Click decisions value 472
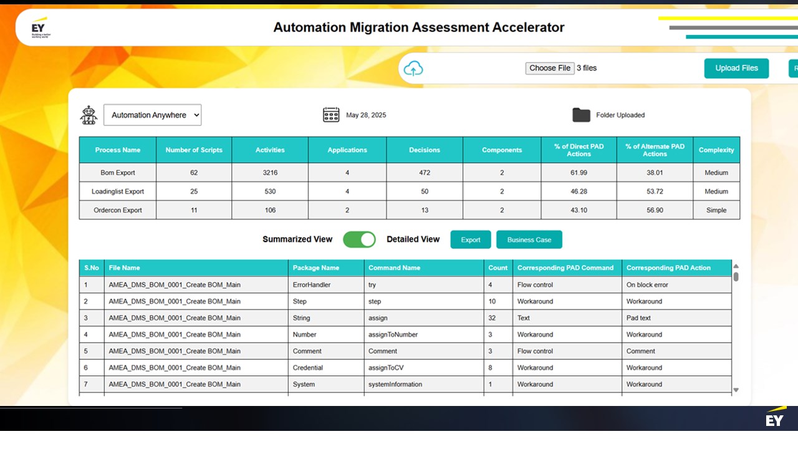The width and height of the screenshot is (798, 449). pyautogui.click(x=425, y=173)
